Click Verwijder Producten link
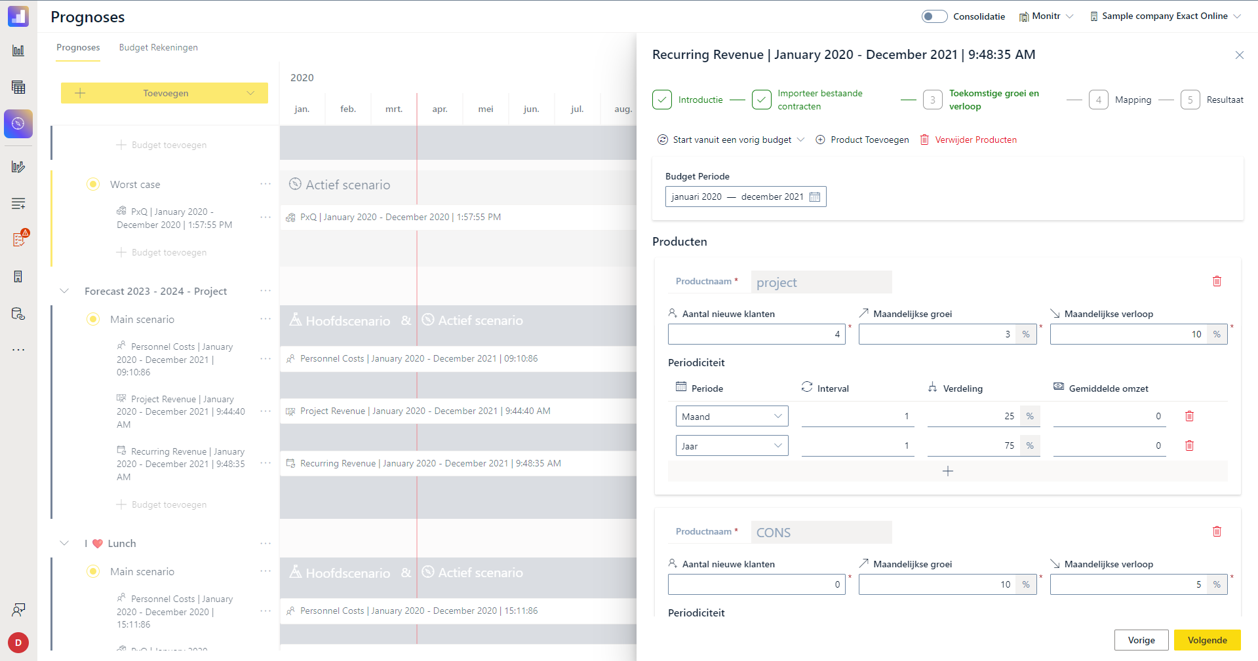This screenshot has width=1258, height=661. pos(975,140)
